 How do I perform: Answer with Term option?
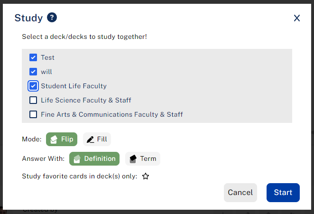pyautogui.click(x=143, y=158)
